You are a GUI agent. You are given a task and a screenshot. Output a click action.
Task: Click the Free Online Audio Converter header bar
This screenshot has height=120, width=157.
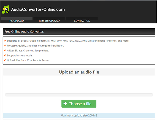click(79, 32)
